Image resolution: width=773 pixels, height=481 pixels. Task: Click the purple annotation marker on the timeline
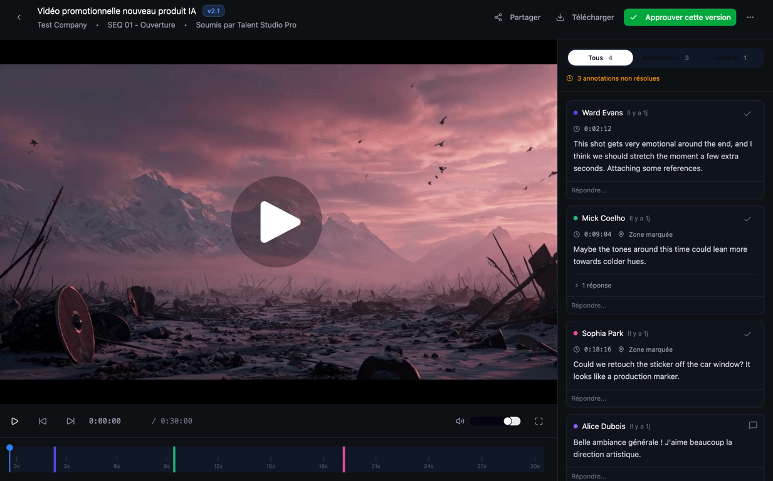[55, 459]
